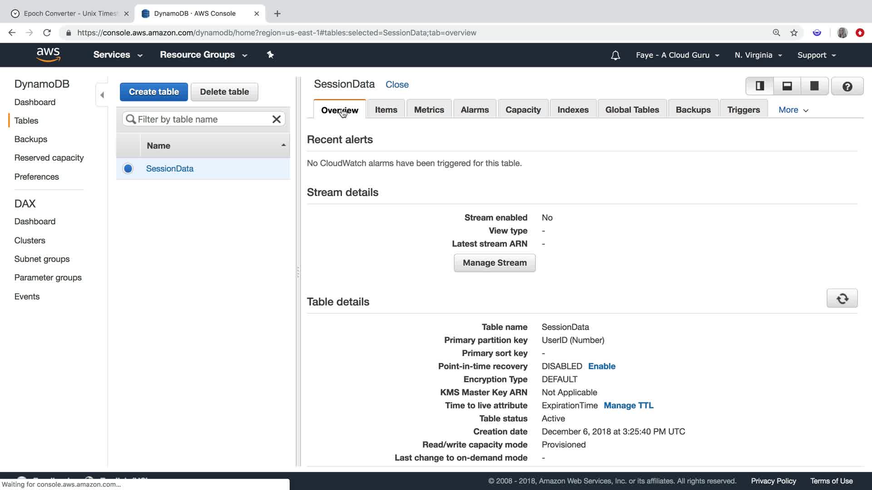Switch to the Items tab
The image size is (872, 490).
coord(386,110)
